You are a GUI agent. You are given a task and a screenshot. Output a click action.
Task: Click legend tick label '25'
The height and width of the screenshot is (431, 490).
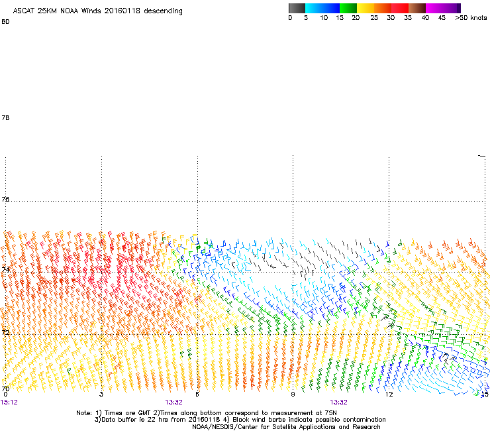[374, 18]
